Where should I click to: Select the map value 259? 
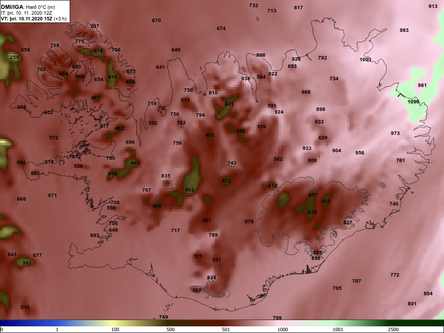coord(14,57)
